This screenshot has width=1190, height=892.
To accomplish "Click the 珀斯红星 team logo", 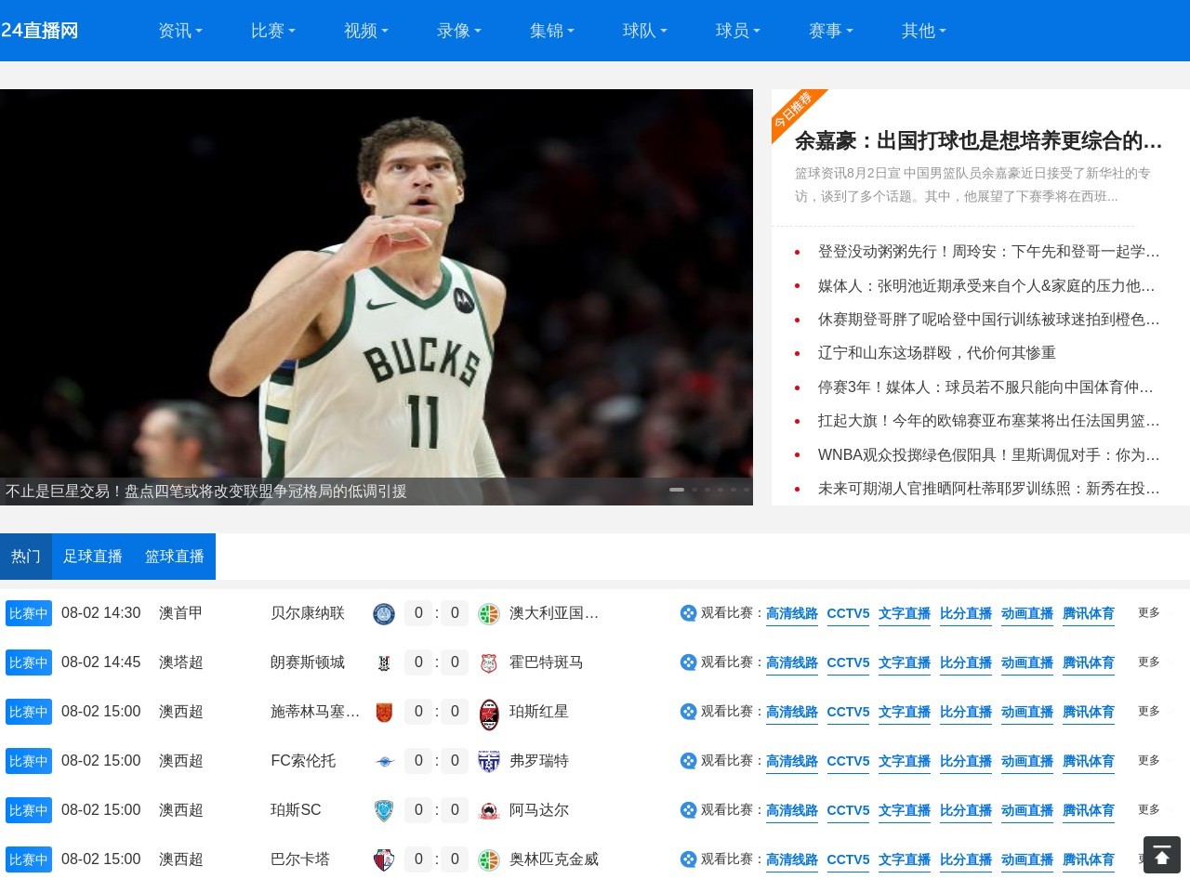I will 489,712.
